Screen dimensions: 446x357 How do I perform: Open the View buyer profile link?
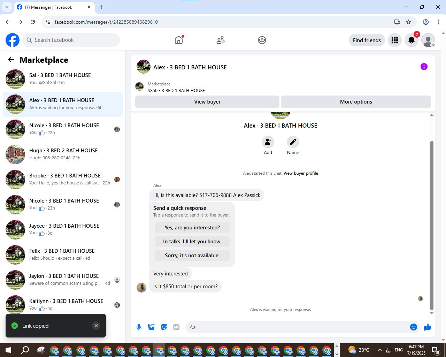pyautogui.click(x=301, y=173)
